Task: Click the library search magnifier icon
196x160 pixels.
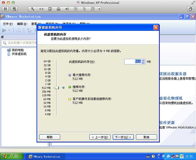Action: (x=5, y=43)
